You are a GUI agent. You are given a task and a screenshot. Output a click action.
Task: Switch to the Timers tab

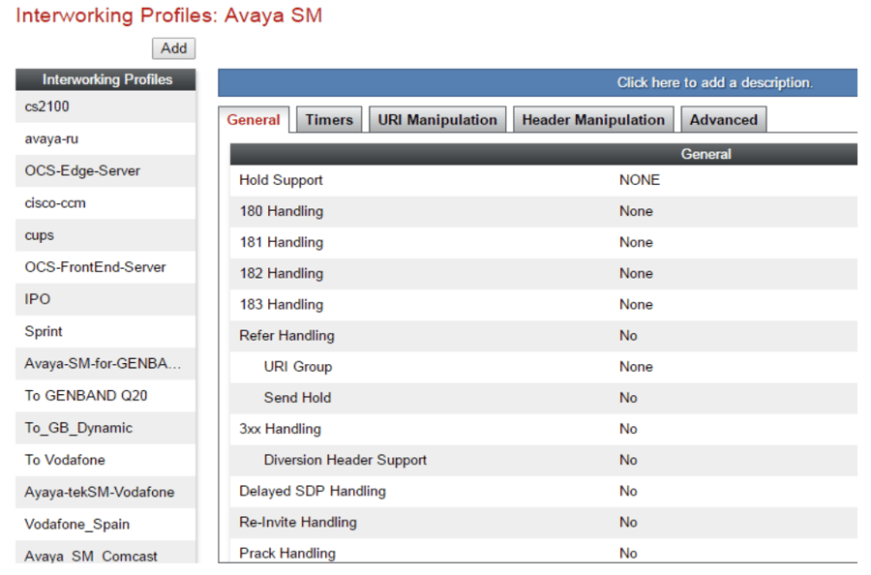coord(329,120)
